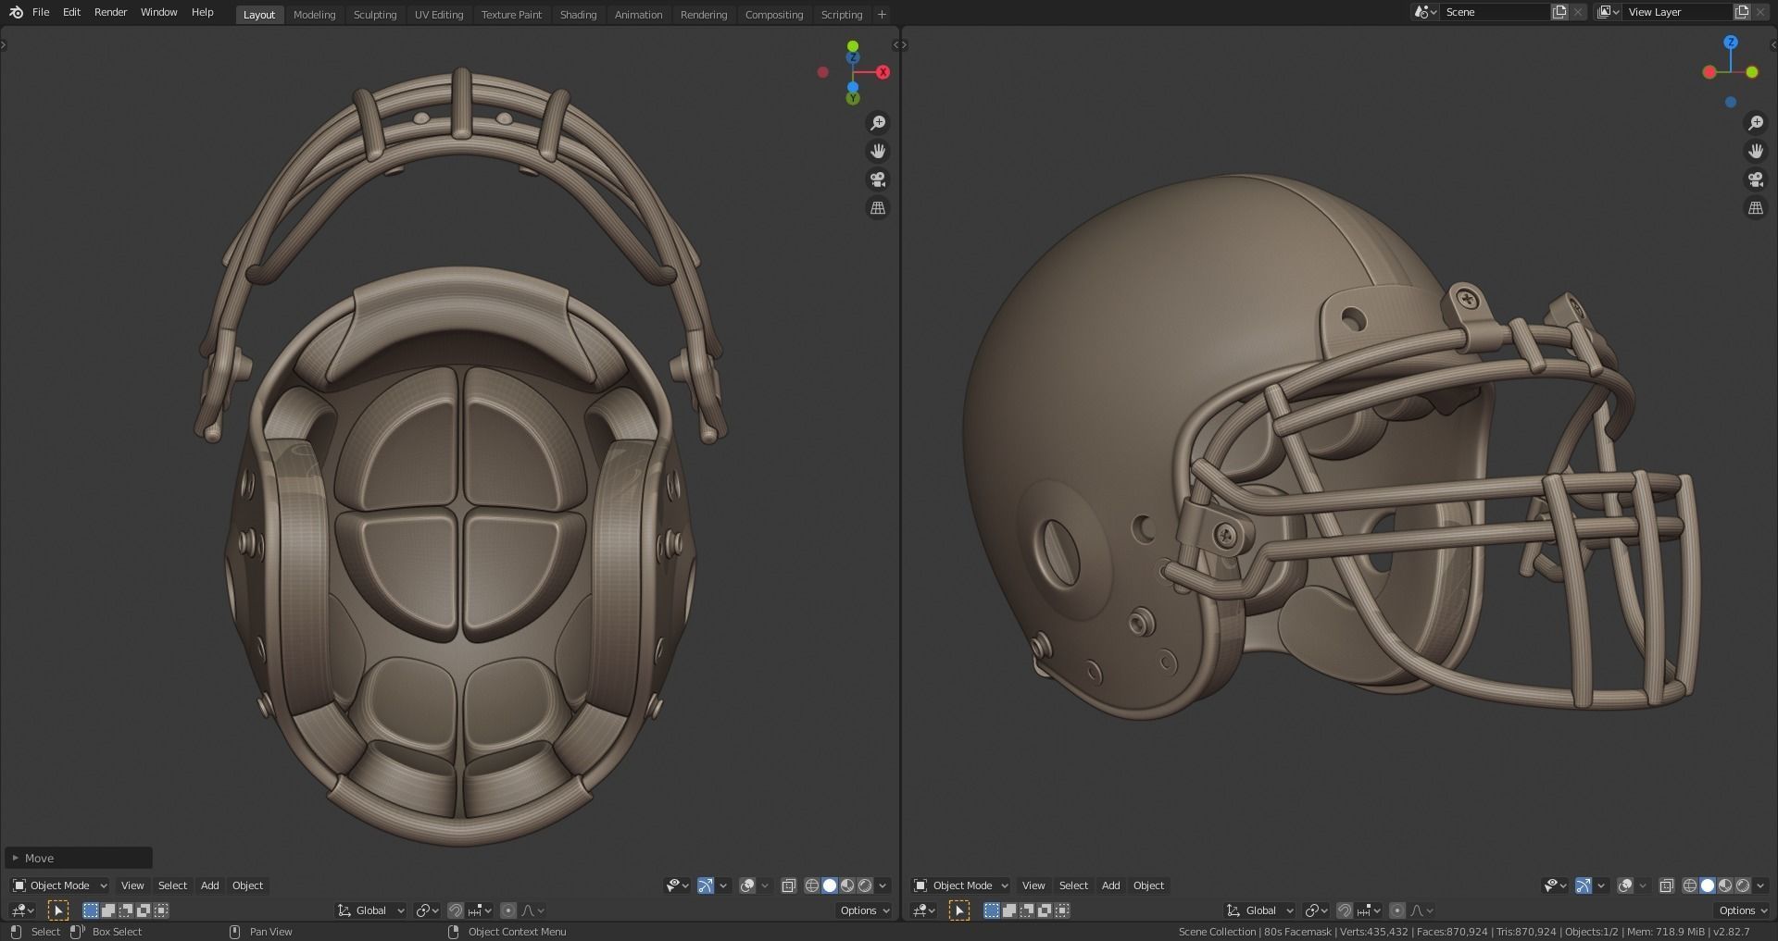The height and width of the screenshot is (941, 1778).
Task: Click red X axis on left viewport gizmo
Action: click(x=883, y=72)
